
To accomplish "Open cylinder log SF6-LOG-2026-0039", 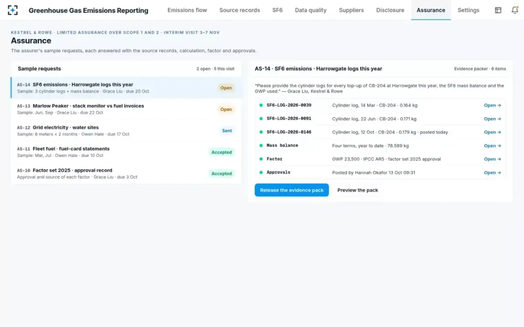I will pyautogui.click(x=492, y=105).
